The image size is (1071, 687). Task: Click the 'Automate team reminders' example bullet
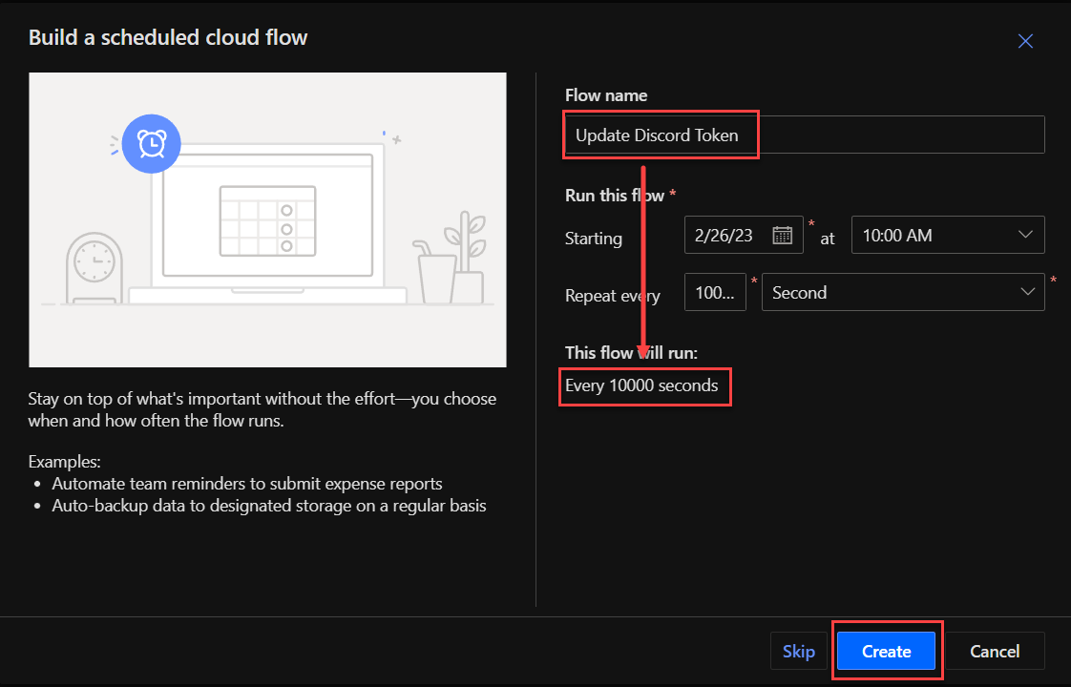(x=246, y=484)
